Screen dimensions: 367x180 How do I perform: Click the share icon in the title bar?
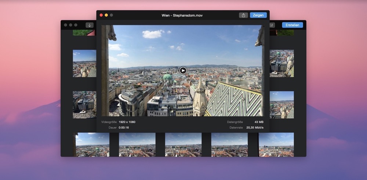pyautogui.click(x=243, y=15)
